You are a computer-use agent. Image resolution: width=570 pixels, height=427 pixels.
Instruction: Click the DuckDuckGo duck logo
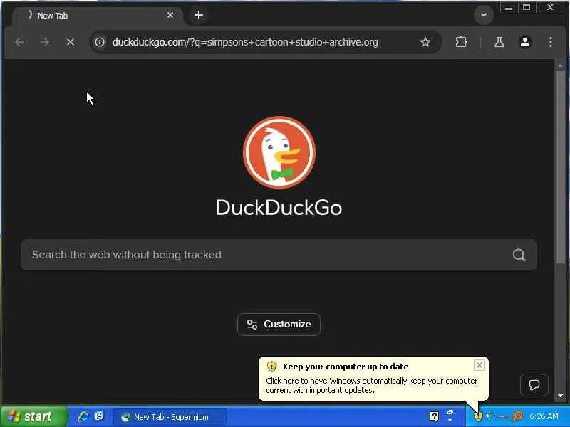pos(279,152)
